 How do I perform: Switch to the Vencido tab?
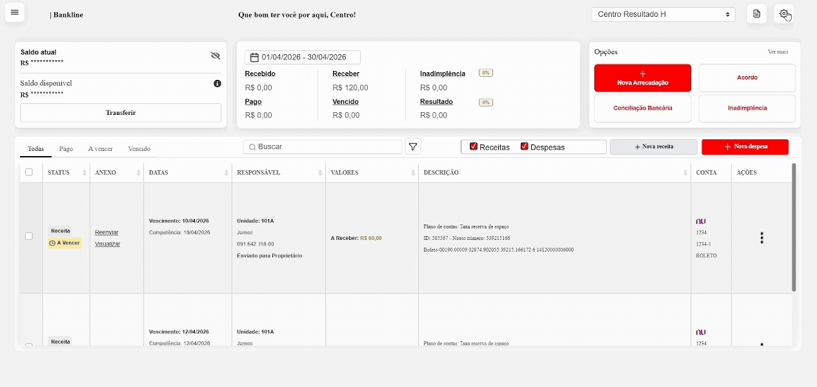pos(139,149)
